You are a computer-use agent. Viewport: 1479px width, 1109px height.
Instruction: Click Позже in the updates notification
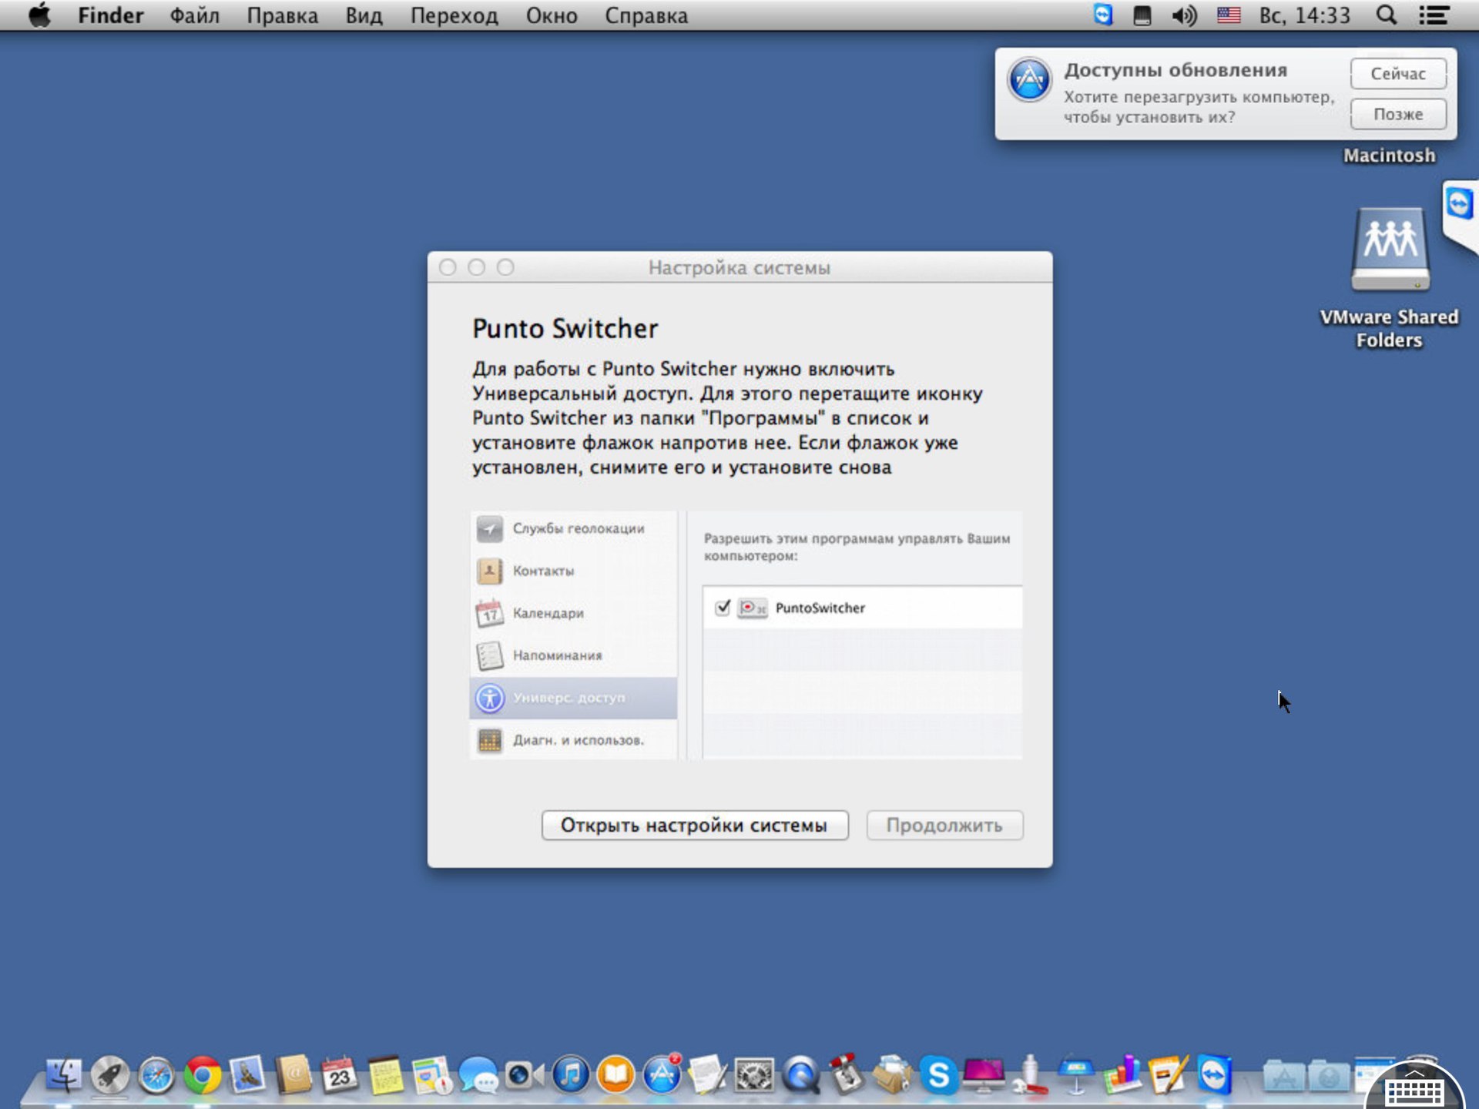(1398, 114)
